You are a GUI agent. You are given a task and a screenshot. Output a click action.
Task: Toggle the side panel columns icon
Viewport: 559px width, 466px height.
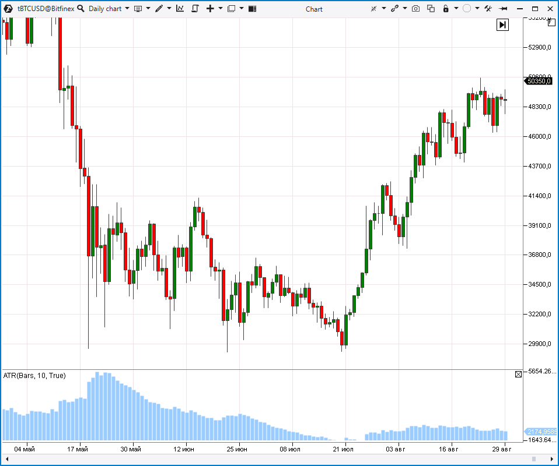click(252, 9)
